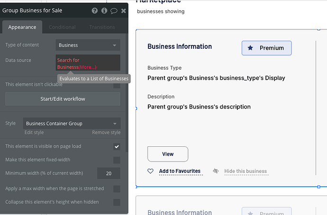Click the View button in business card
Screen dimensions: 327x215
[168, 154]
